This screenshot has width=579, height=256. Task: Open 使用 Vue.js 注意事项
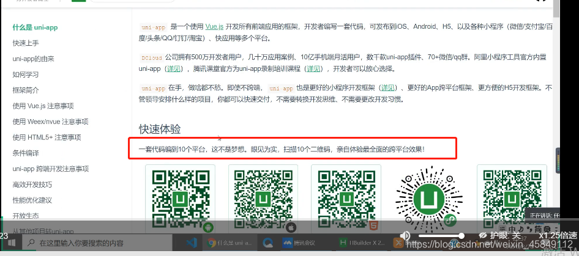43,106
